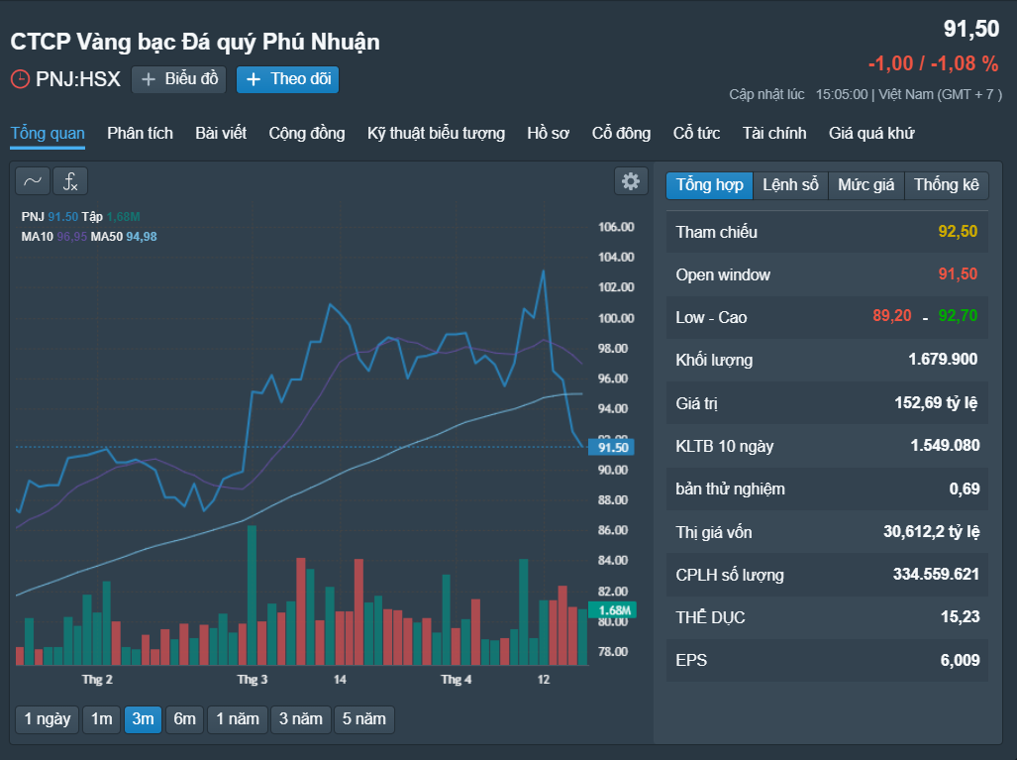Open the Giá quá khứ tab
The image size is (1017, 760).
pyautogui.click(x=871, y=133)
